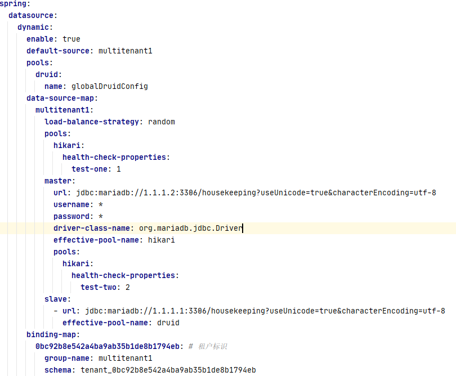The image size is (456, 376).
Task: Click the master url with 1.1.1.2
Action: click(x=256, y=193)
